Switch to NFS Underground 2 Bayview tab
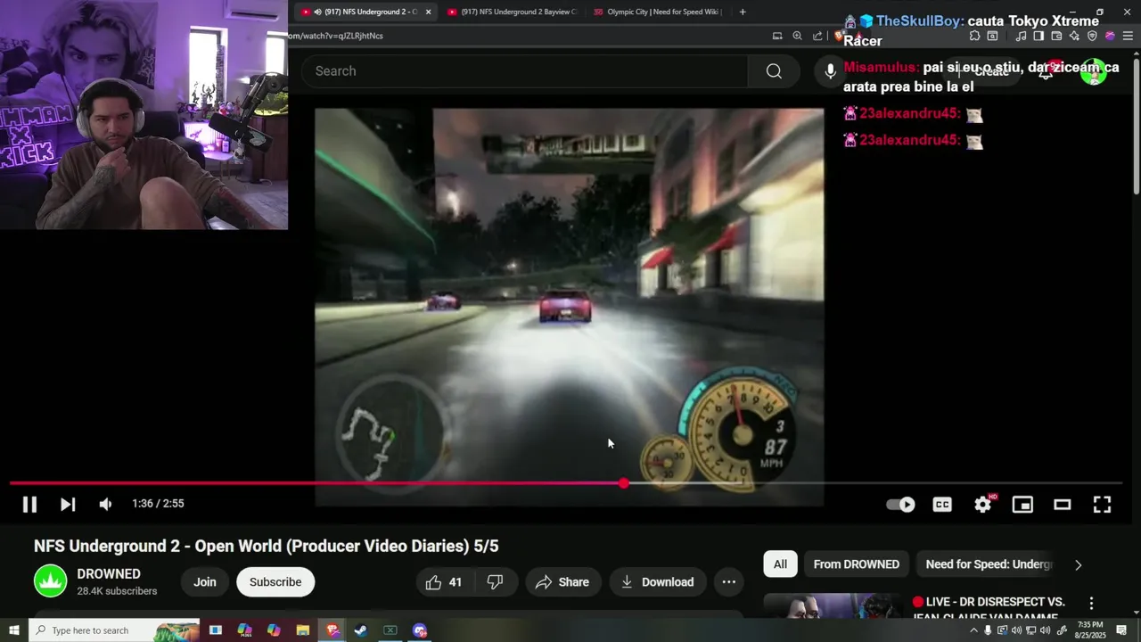 click(x=512, y=12)
